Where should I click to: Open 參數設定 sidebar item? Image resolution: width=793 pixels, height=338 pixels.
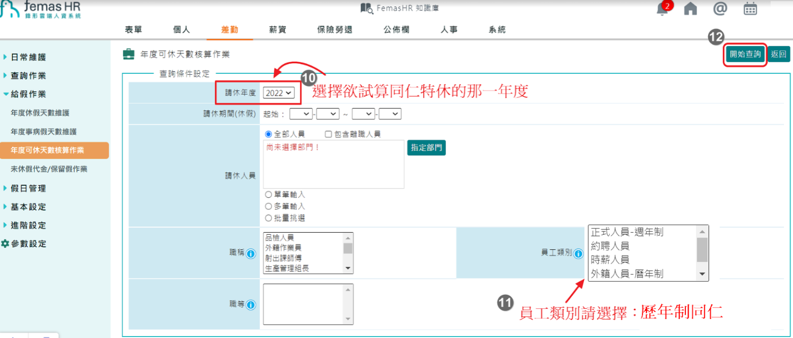(x=29, y=243)
